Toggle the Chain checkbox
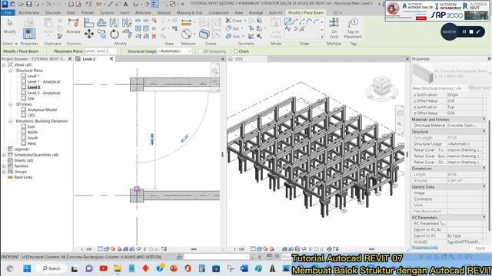This screenshot has height=276, width=492. click(x=236, y=51)
